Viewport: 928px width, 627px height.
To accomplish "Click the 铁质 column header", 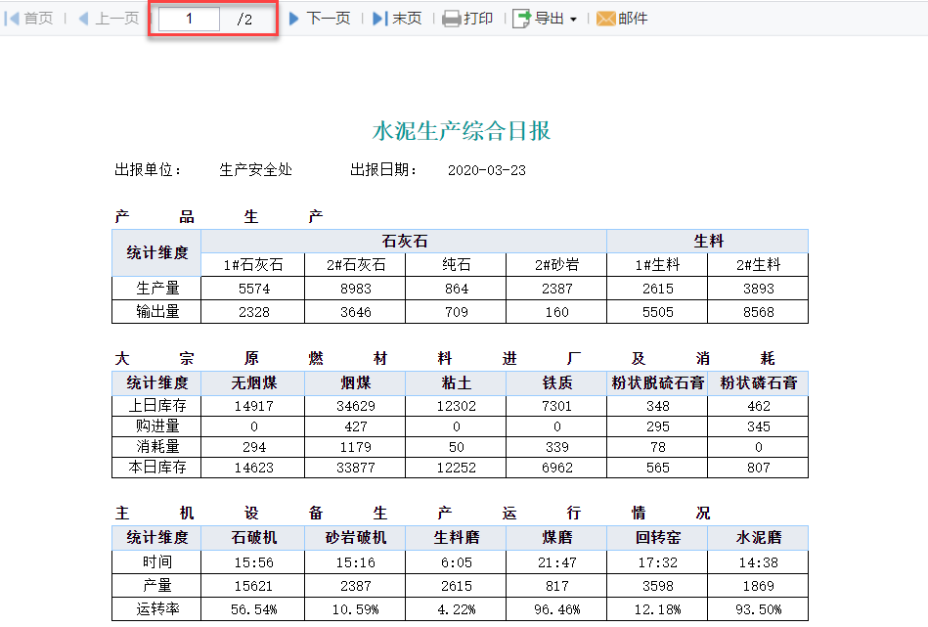I will click(556, 383).
